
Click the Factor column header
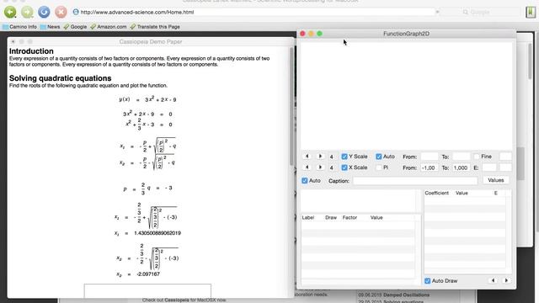(350, 217)
